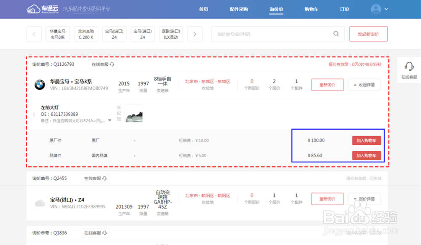Open the 左前大灯 headlight thumbnail

(134, 114)
